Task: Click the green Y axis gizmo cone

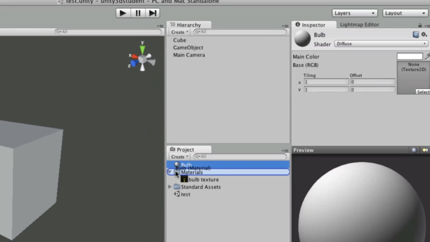Action: point(142,49)
